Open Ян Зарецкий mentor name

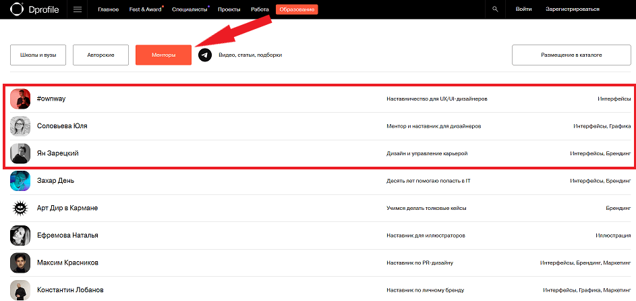(x=57, y=153)
